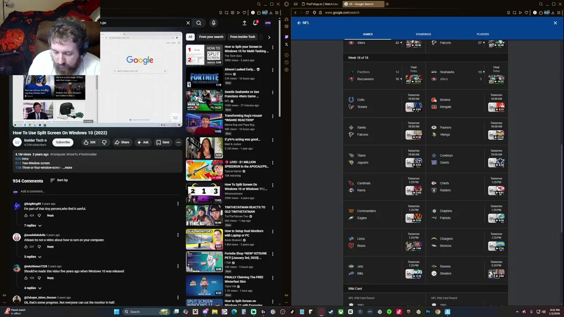564x317 pixels.
Task: Open options for 'Almost Leaked Early' video
Action: (272, 70)
